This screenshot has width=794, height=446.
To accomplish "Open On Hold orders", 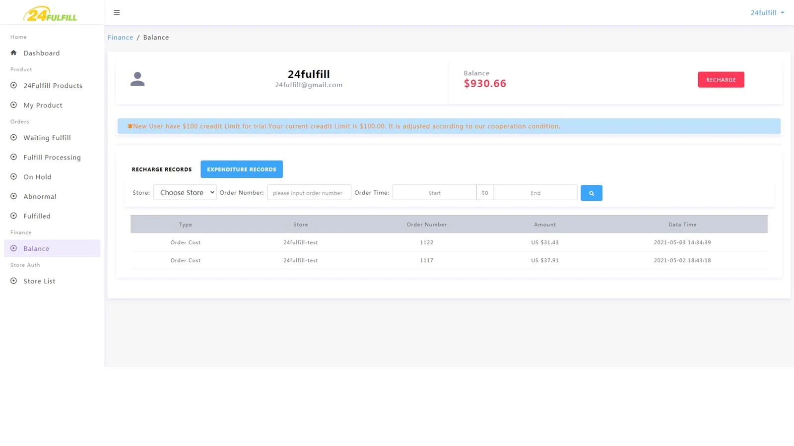I will coord(37,177).
